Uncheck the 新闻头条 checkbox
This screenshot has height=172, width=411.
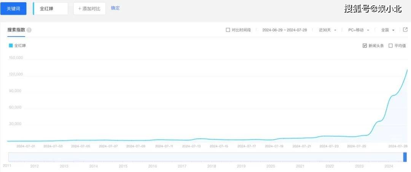click(x=365, y=46)
